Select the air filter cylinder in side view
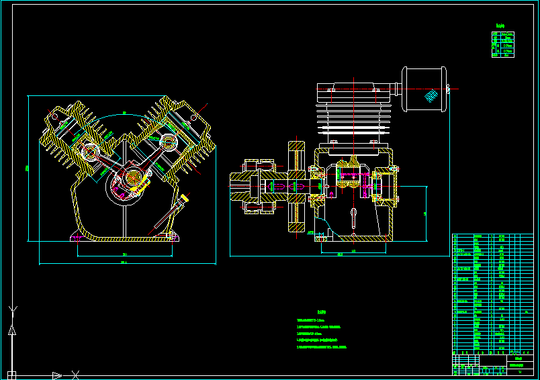This screenshot has width=540, height=380. click(424, 89)
